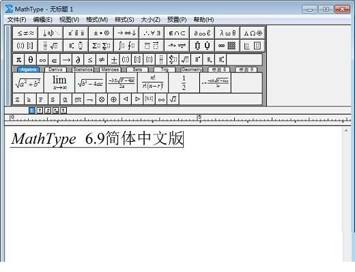Open the operator symbols palette (±•⊗)

[101, 33]
